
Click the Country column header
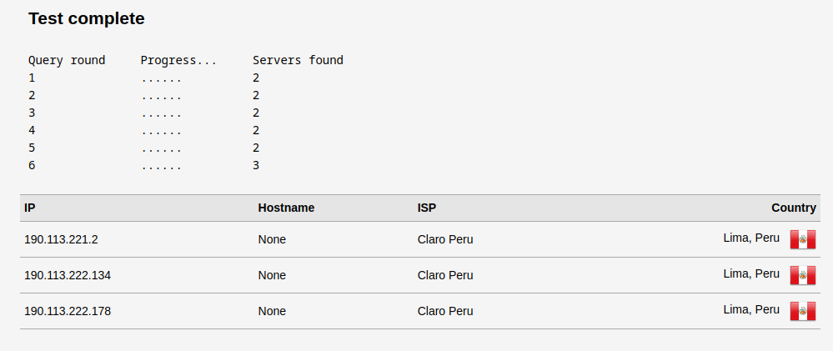pos(793,208)
